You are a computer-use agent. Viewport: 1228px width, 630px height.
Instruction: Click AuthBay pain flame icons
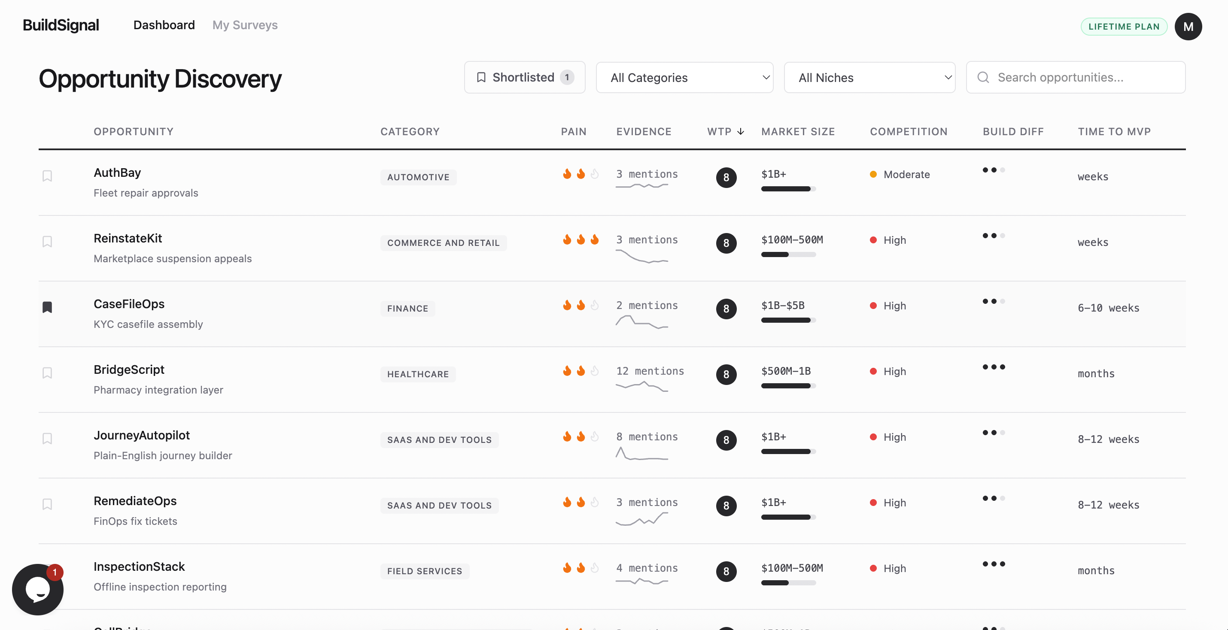pyautogui.click(x=581, y=174)
